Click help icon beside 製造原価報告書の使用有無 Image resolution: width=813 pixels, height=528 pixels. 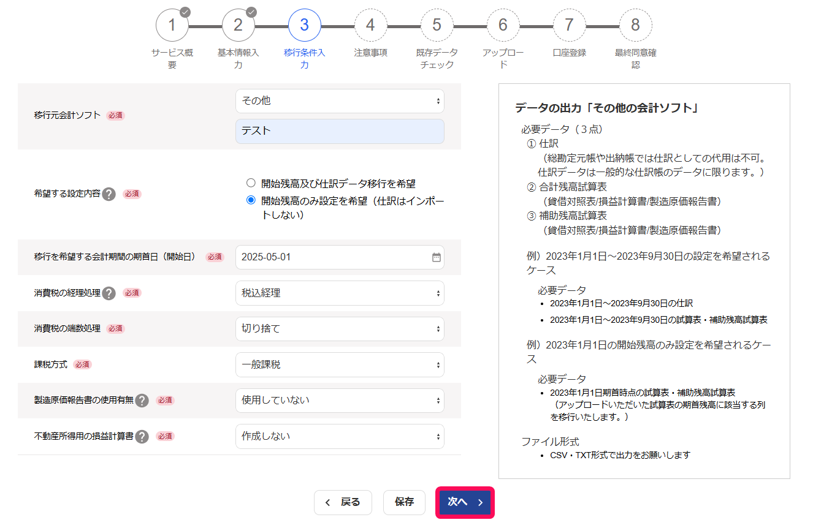(x=142, y=401)
